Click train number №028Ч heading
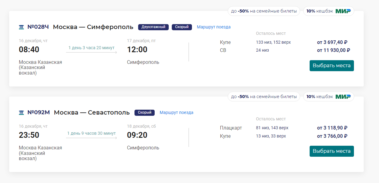The image size is (379, 183). pyautogui.click(x=38, y=27)
